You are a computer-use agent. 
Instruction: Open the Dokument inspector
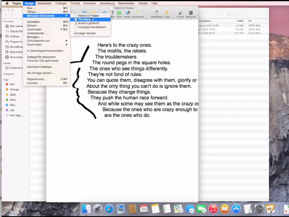[x=191, y=14]
